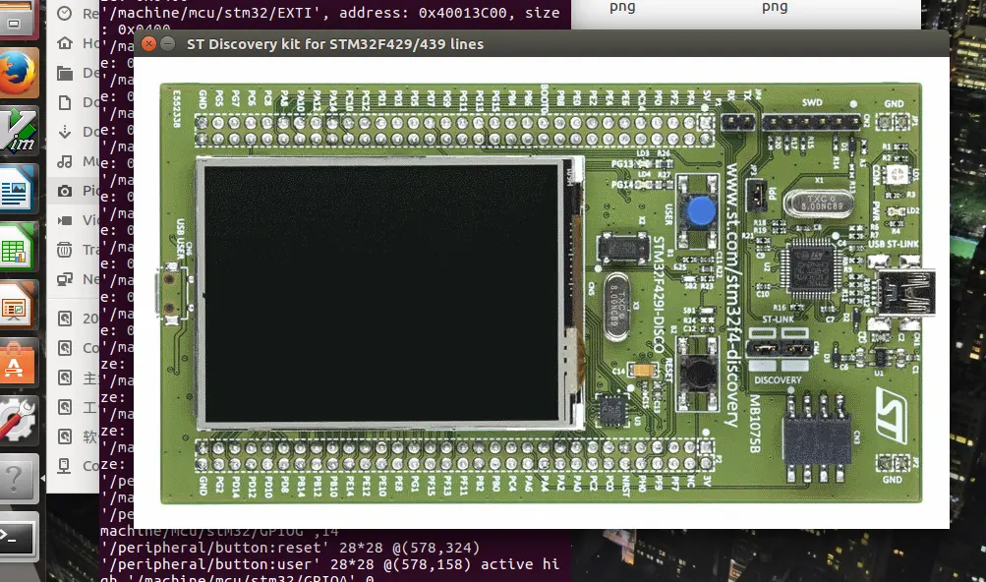
Task: Launch Firefox from the Ubuntu dock
Action: [x=17, y=73]
